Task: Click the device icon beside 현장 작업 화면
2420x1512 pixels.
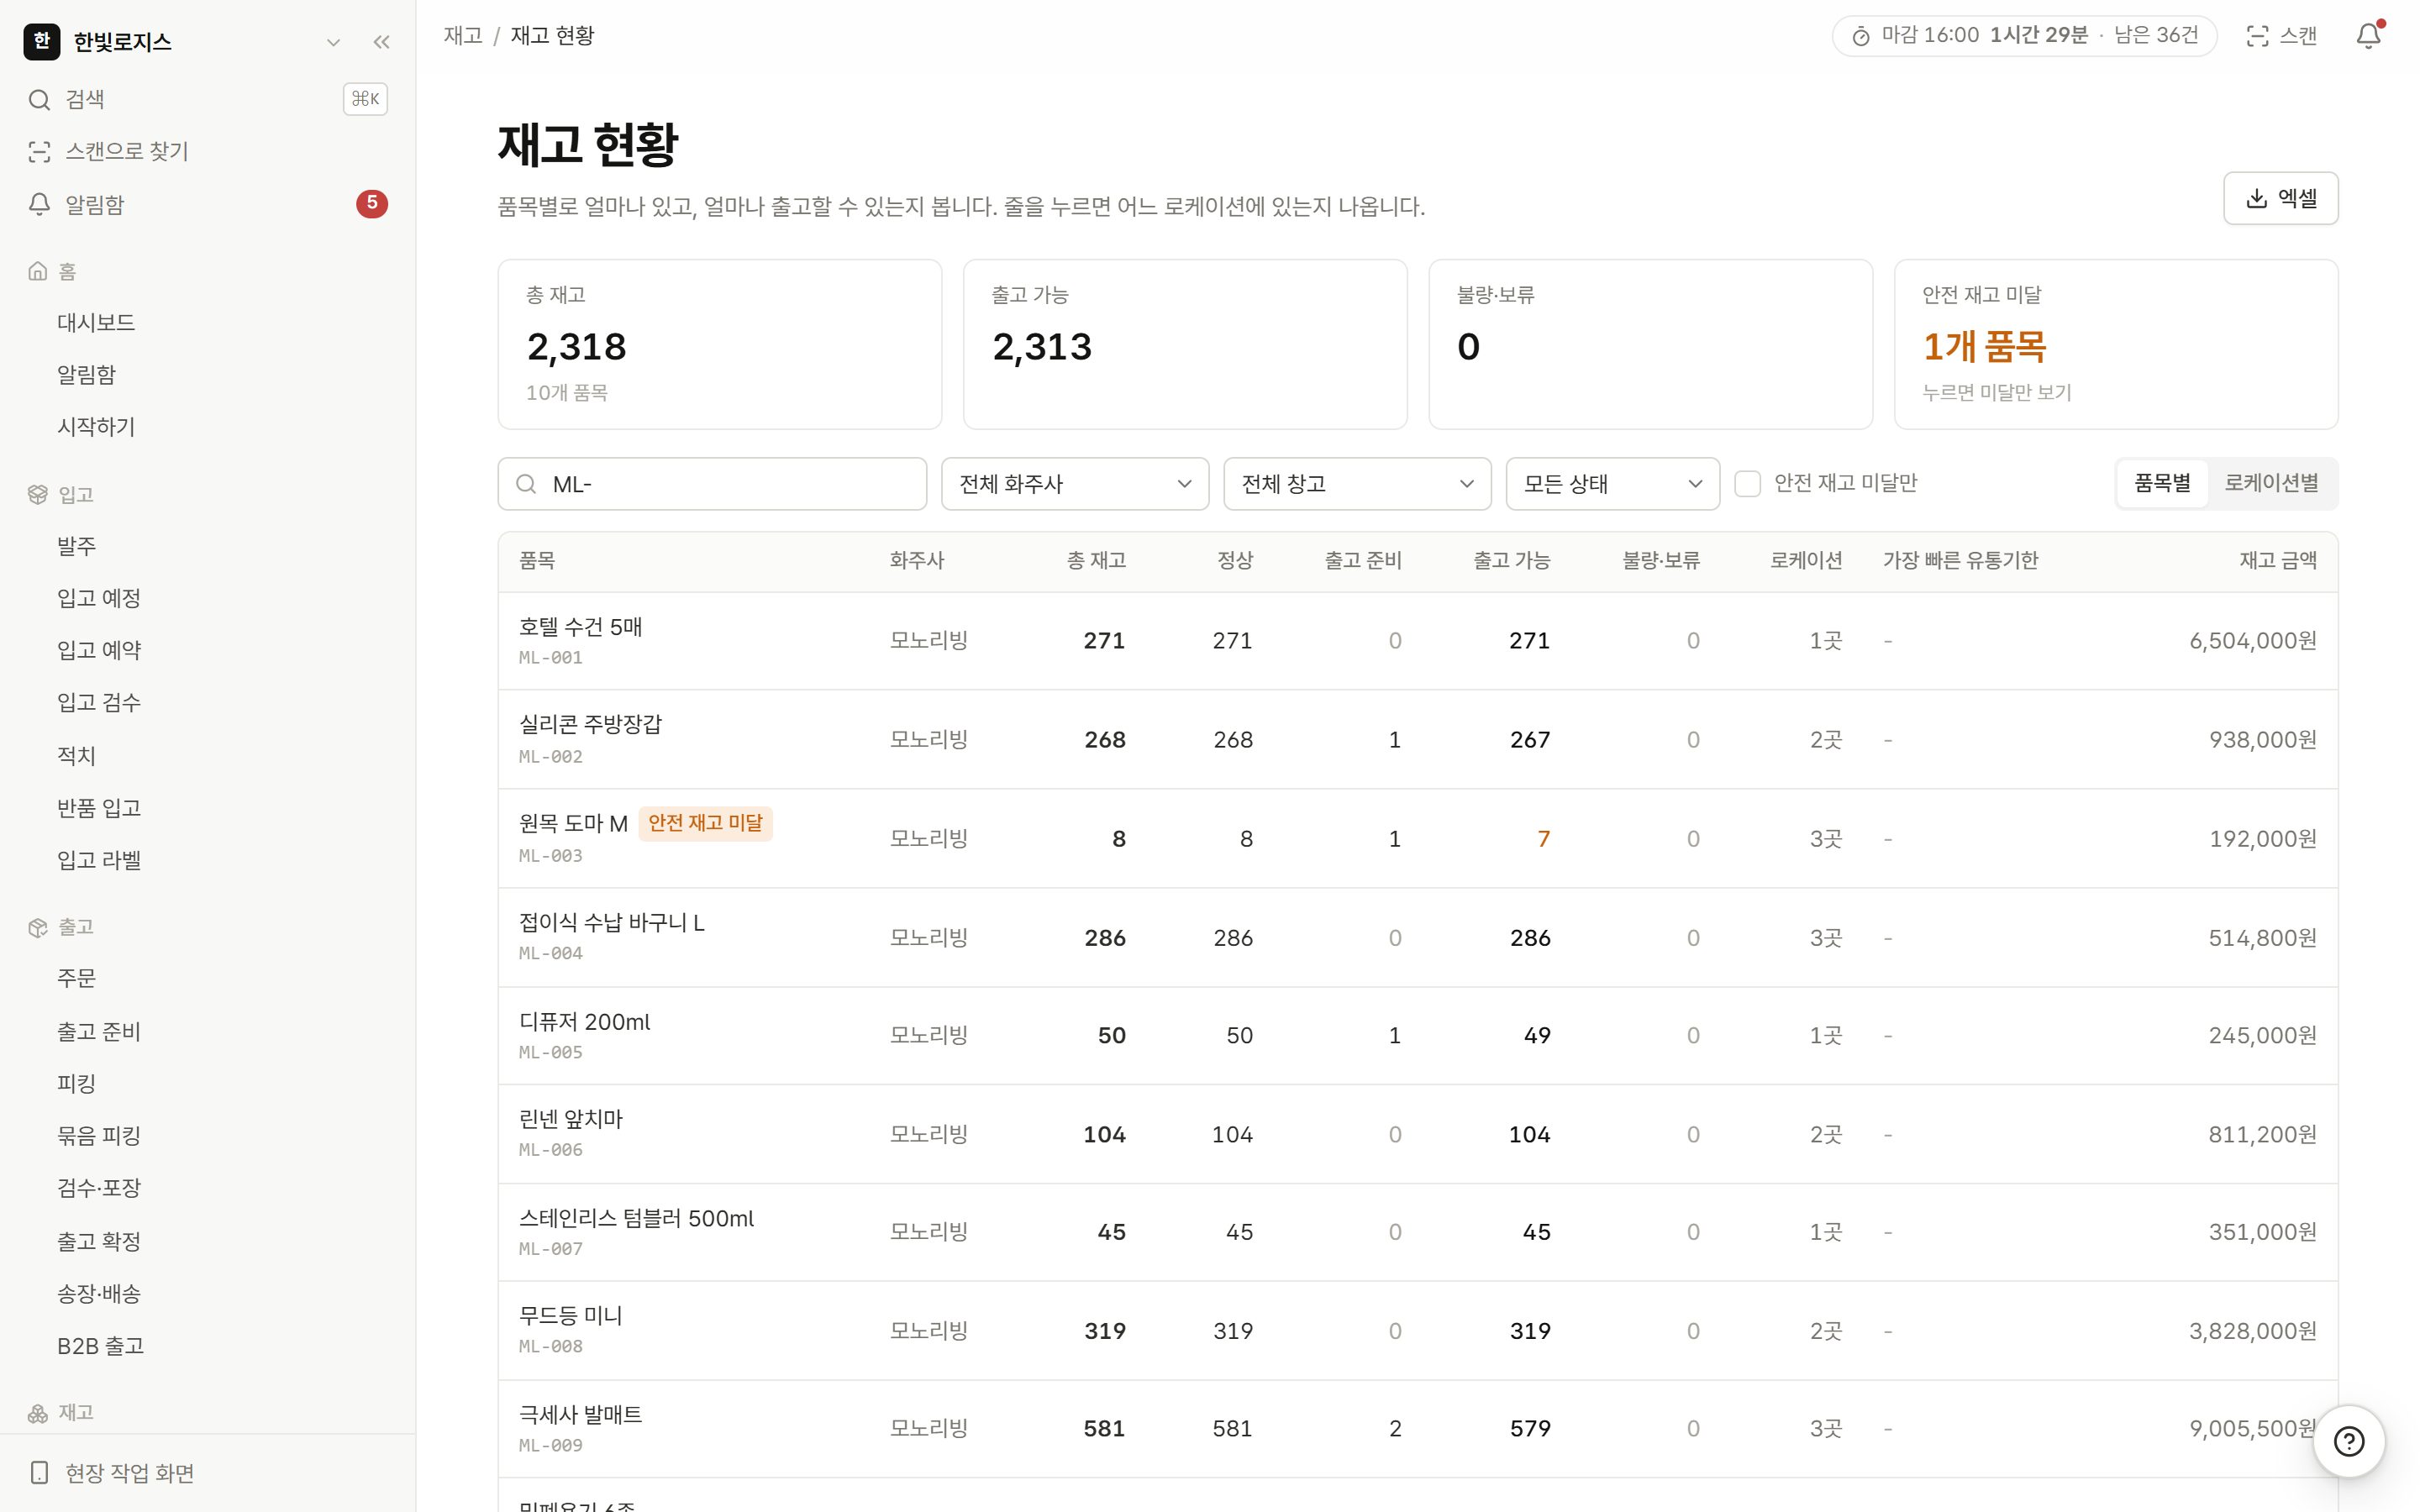Action: coord(39,1472)
